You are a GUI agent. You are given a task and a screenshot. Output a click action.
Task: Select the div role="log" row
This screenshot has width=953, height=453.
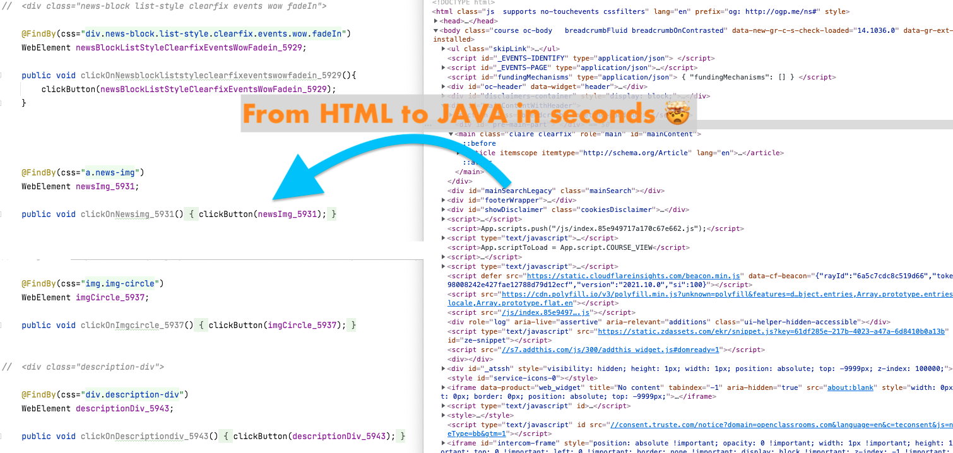tap(669, 322)
